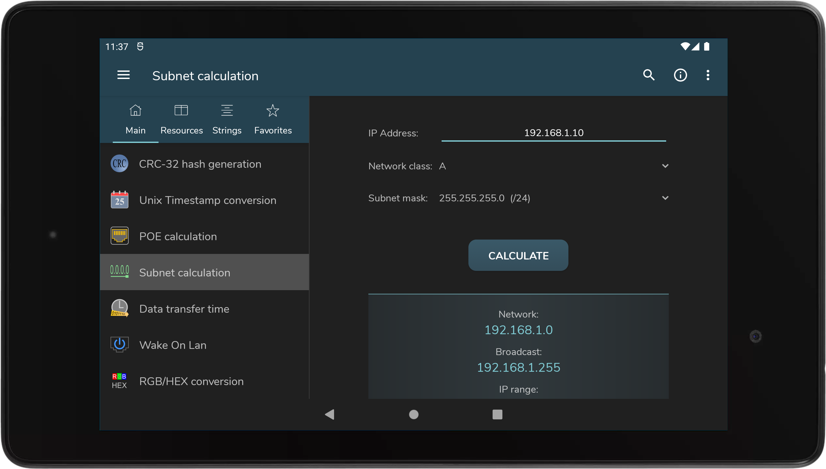
Task: Click the 11:37 clock in status bar
Action: click(x=117, y=47)
